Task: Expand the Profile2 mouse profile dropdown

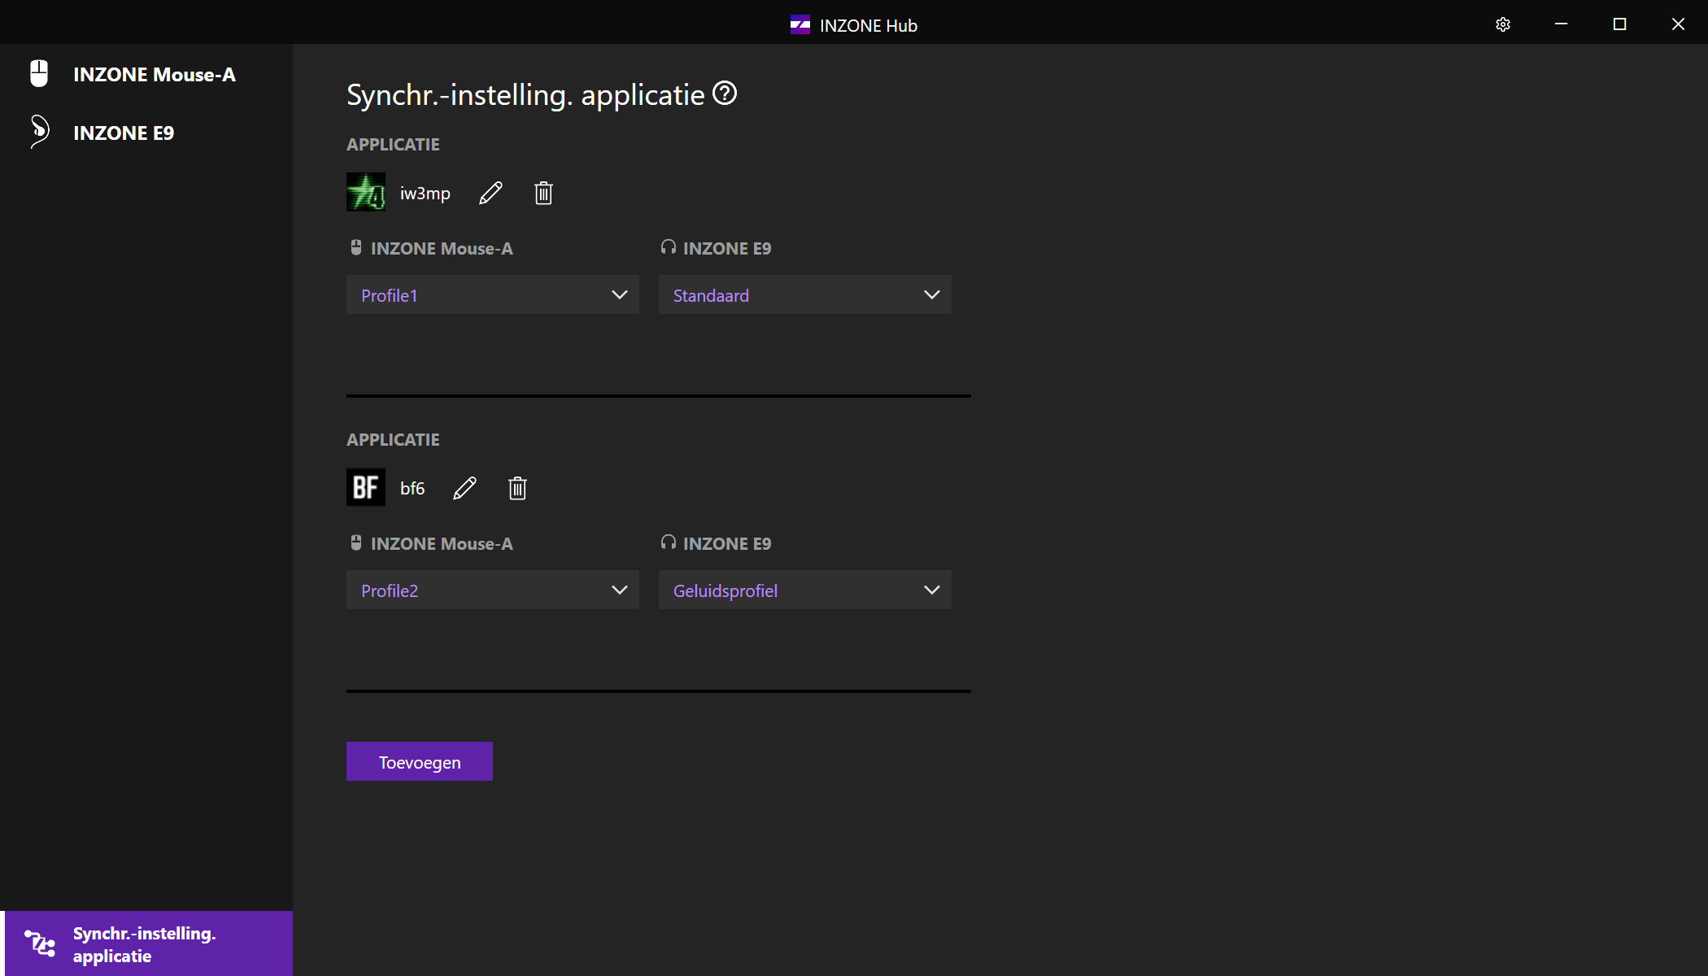Action: [492, 590]
